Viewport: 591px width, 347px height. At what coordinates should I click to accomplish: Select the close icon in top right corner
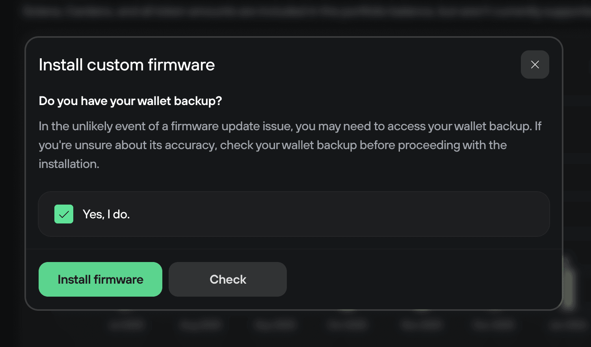click(535, 64)
